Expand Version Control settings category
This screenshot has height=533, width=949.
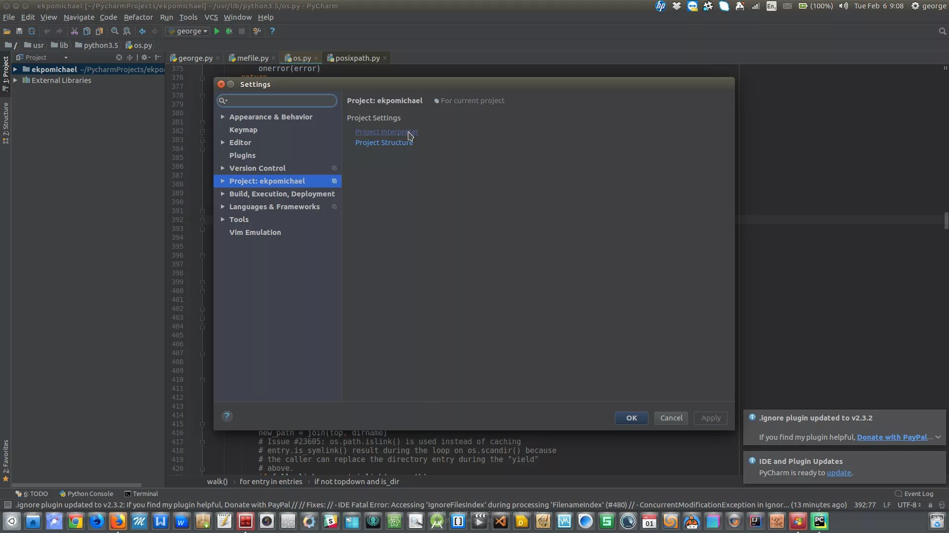222,168
